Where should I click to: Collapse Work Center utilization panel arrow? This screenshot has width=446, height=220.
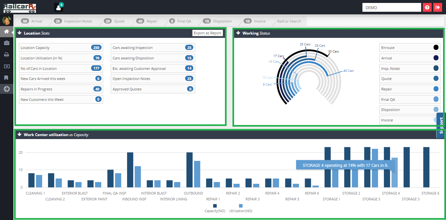click(x=19, y=134)
